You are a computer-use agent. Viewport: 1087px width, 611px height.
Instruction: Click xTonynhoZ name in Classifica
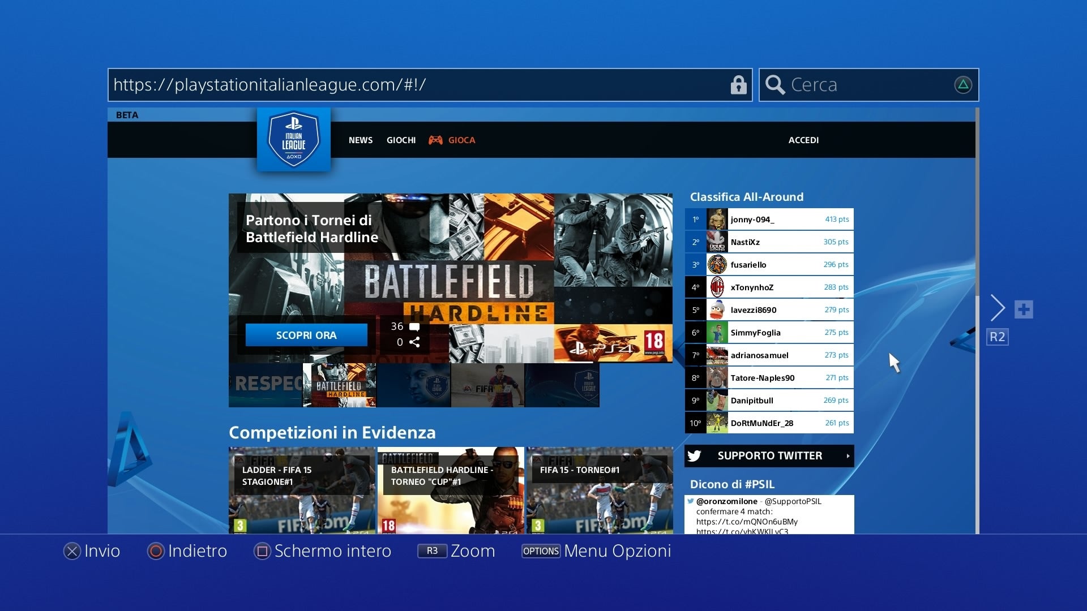(752, 287)
